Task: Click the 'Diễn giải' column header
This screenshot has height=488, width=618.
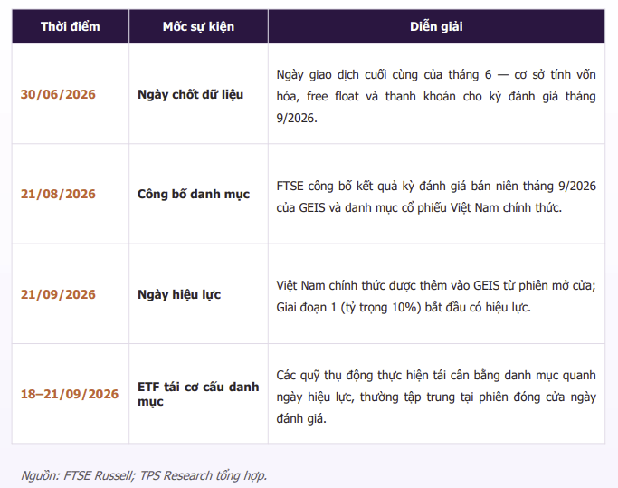Action: [436, 26]
